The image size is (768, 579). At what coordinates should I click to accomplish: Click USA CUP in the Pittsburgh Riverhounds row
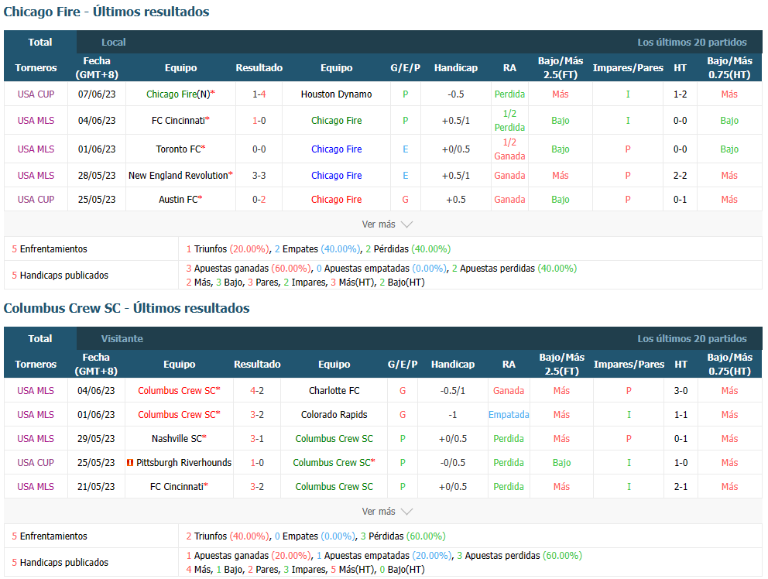click(x=36, y=462)
